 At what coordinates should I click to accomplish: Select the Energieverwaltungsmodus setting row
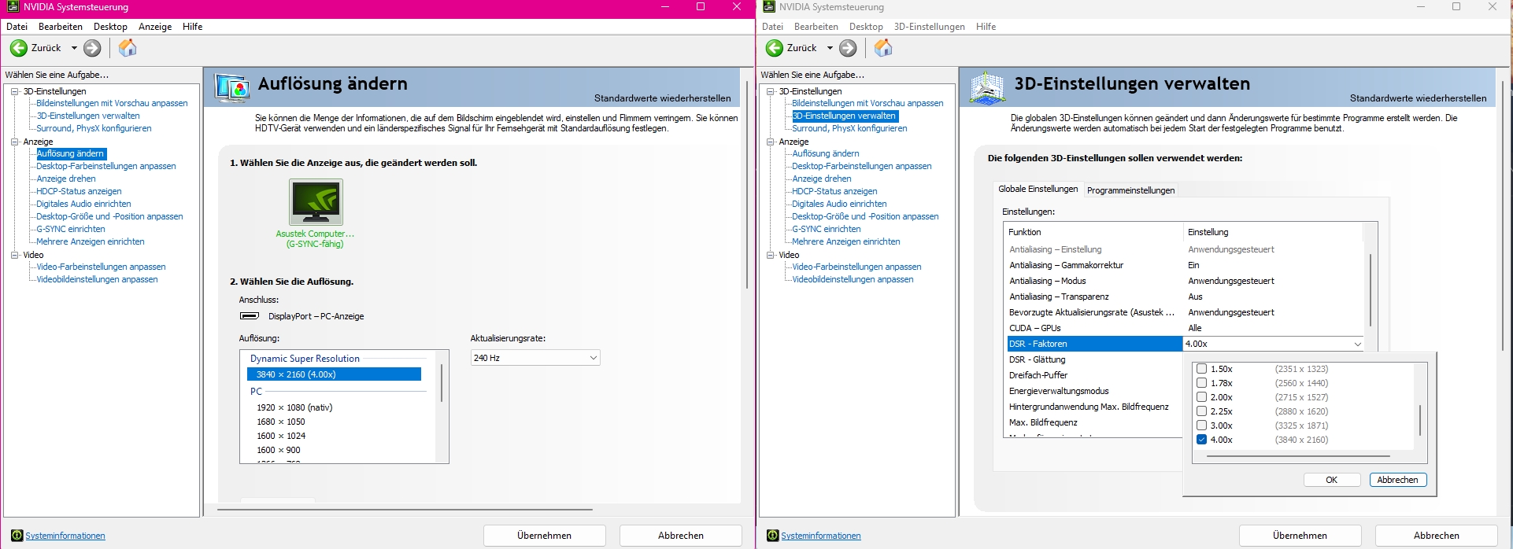point(1094,391)
